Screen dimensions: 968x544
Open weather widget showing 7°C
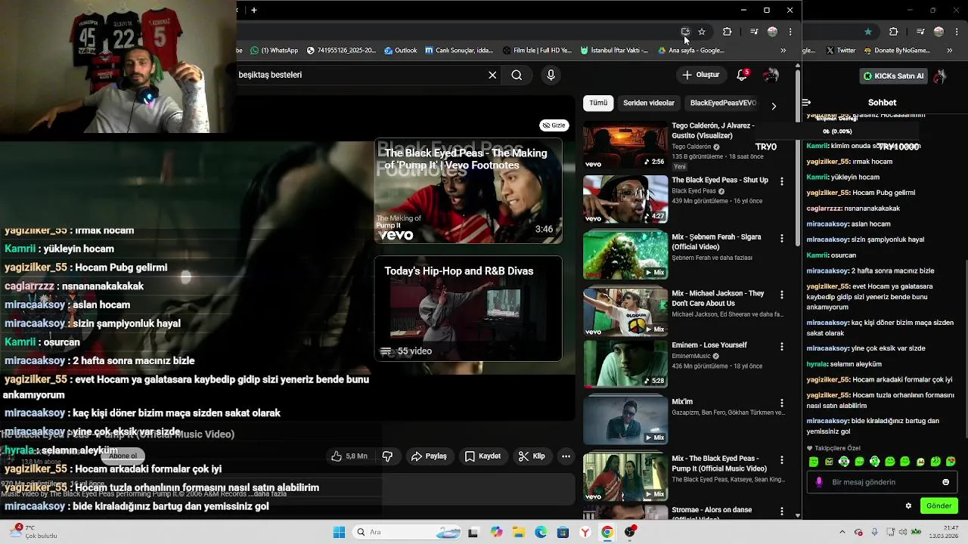click(x=33, y=532)
